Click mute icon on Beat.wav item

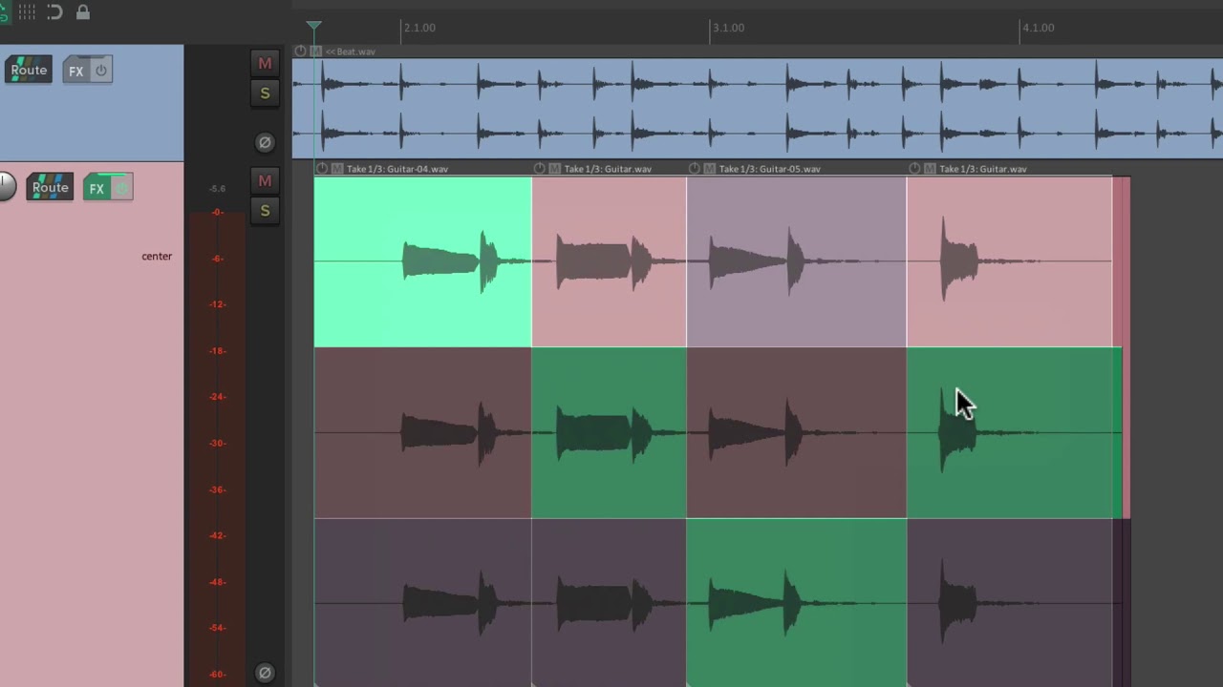tap(315, 52)
